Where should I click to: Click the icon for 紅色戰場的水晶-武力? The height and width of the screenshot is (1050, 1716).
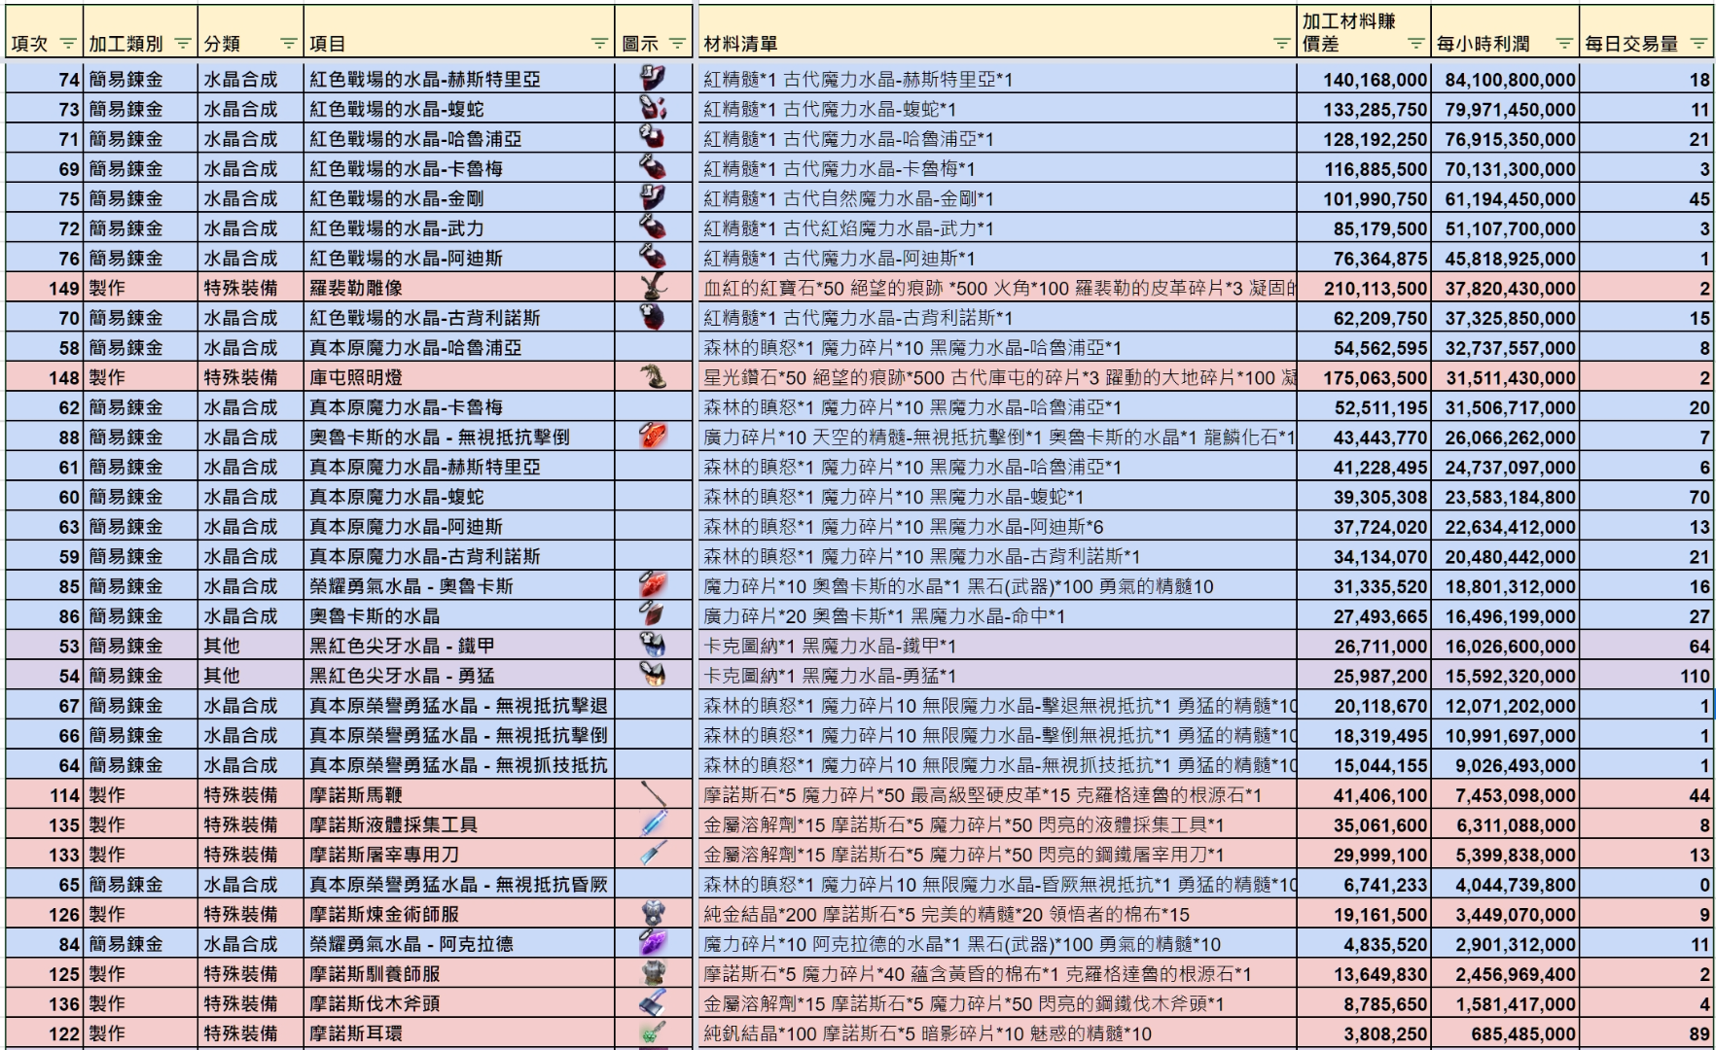click(652, 227)
